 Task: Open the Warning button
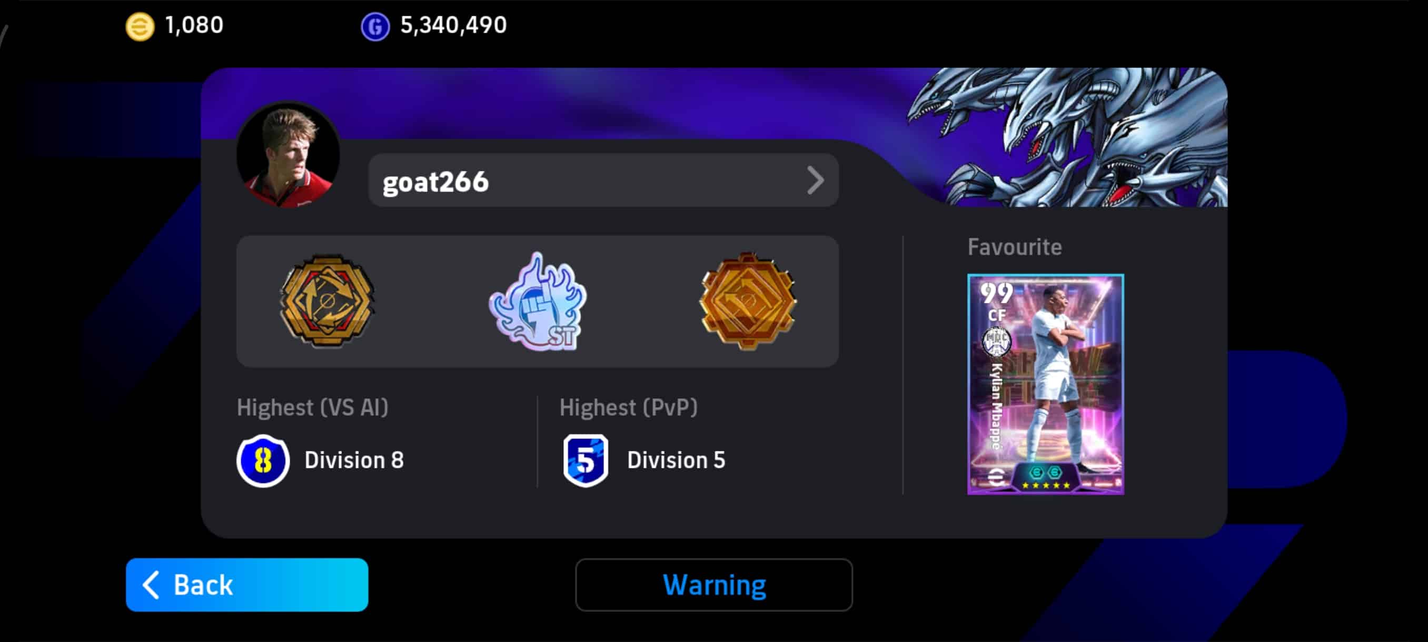tap(713, 585)
